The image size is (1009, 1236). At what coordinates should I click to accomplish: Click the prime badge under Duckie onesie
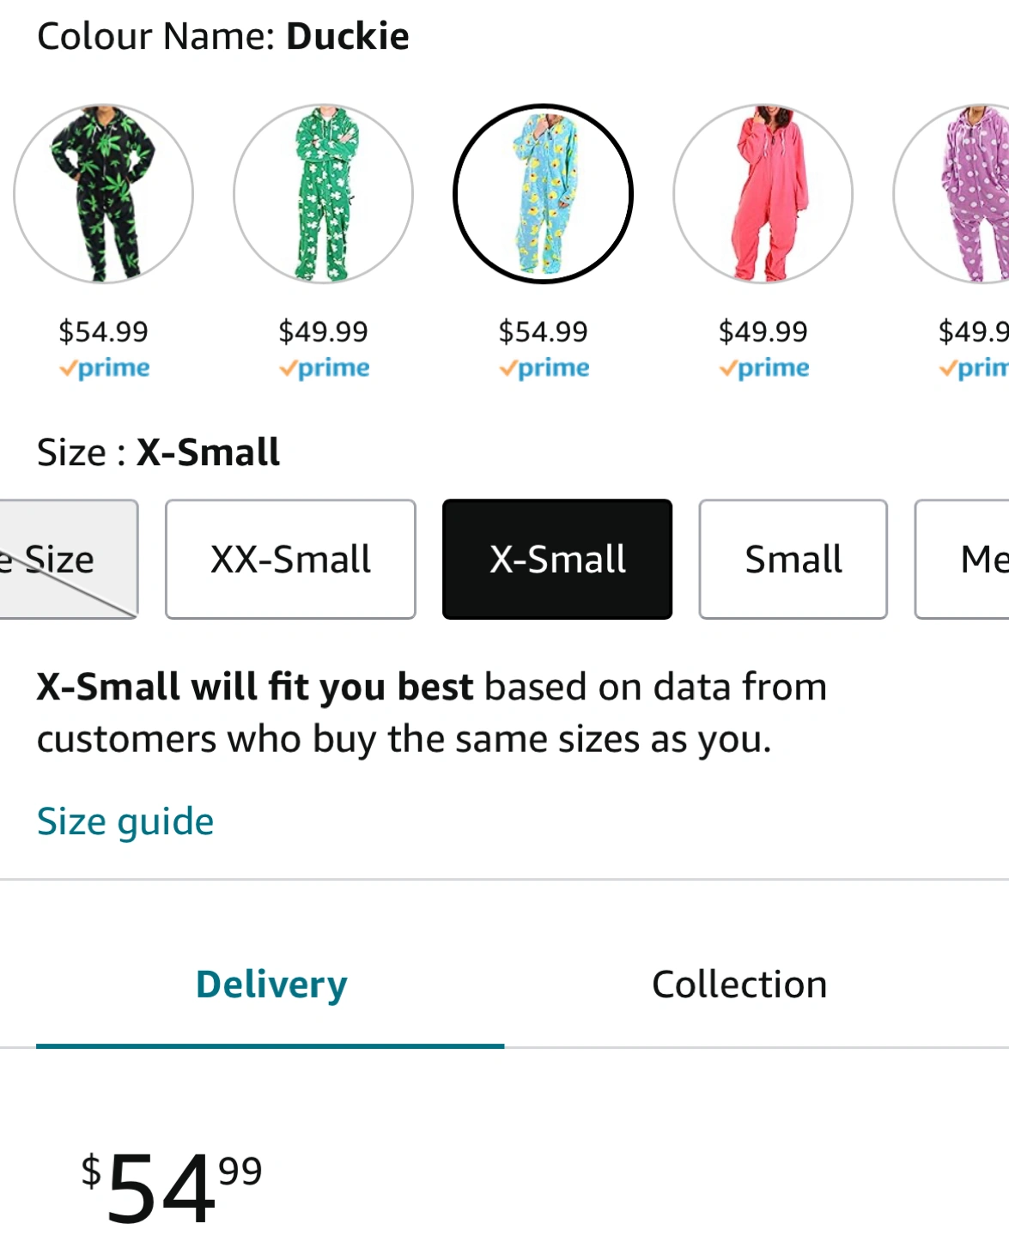tap(544, 368)
